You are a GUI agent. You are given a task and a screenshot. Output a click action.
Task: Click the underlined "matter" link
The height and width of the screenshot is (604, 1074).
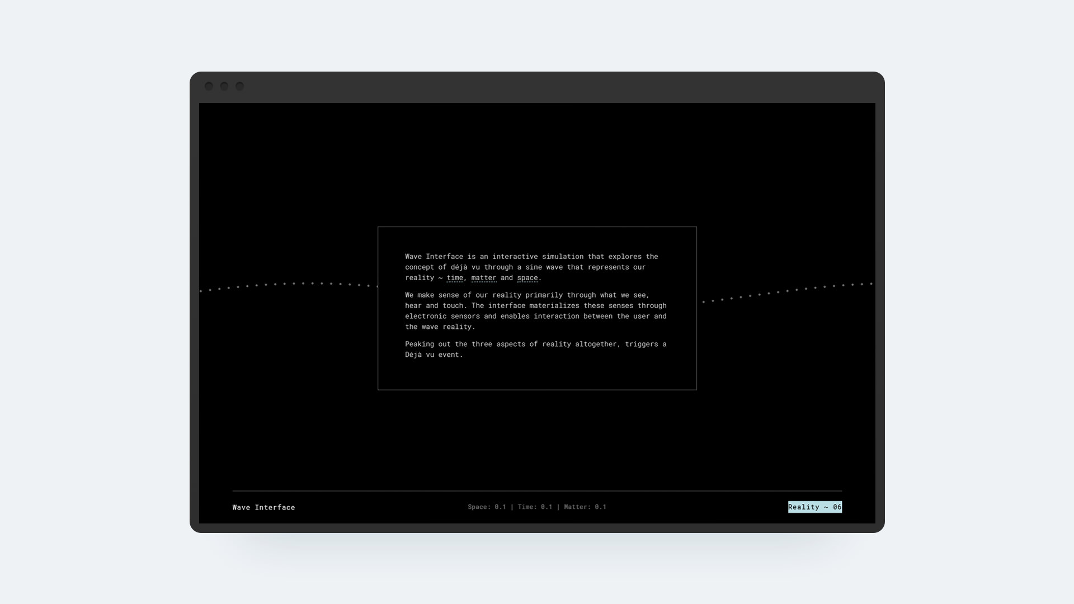click(483, 277)
